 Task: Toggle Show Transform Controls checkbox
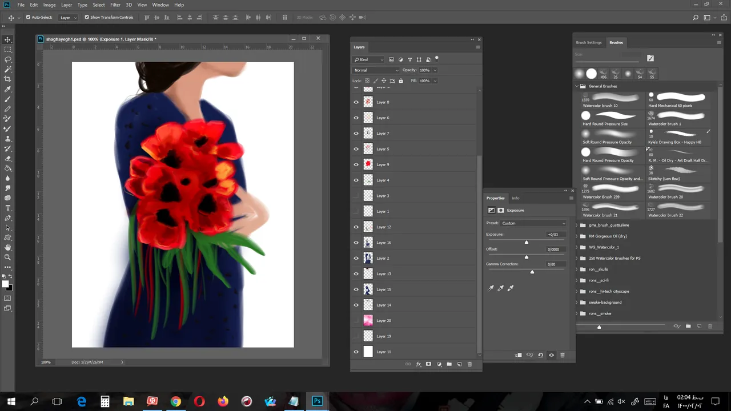coord(87,17)
